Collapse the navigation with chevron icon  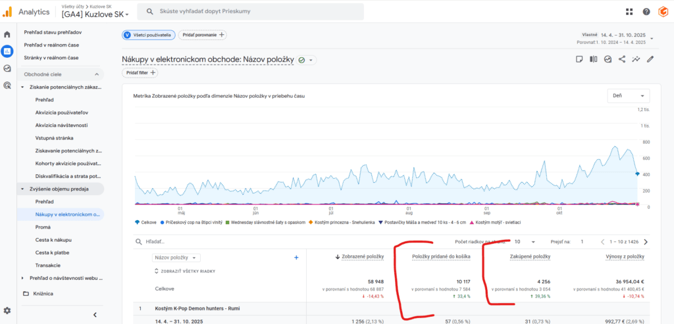click(95, 315)
